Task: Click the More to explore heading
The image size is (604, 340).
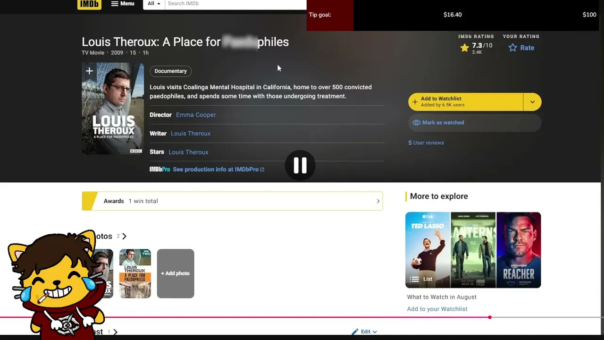Action: 439,196
